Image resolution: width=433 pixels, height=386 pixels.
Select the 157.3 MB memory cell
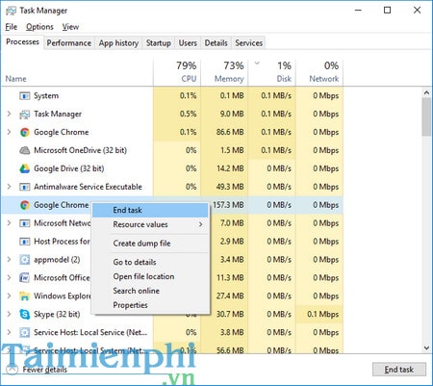[228, 205]
